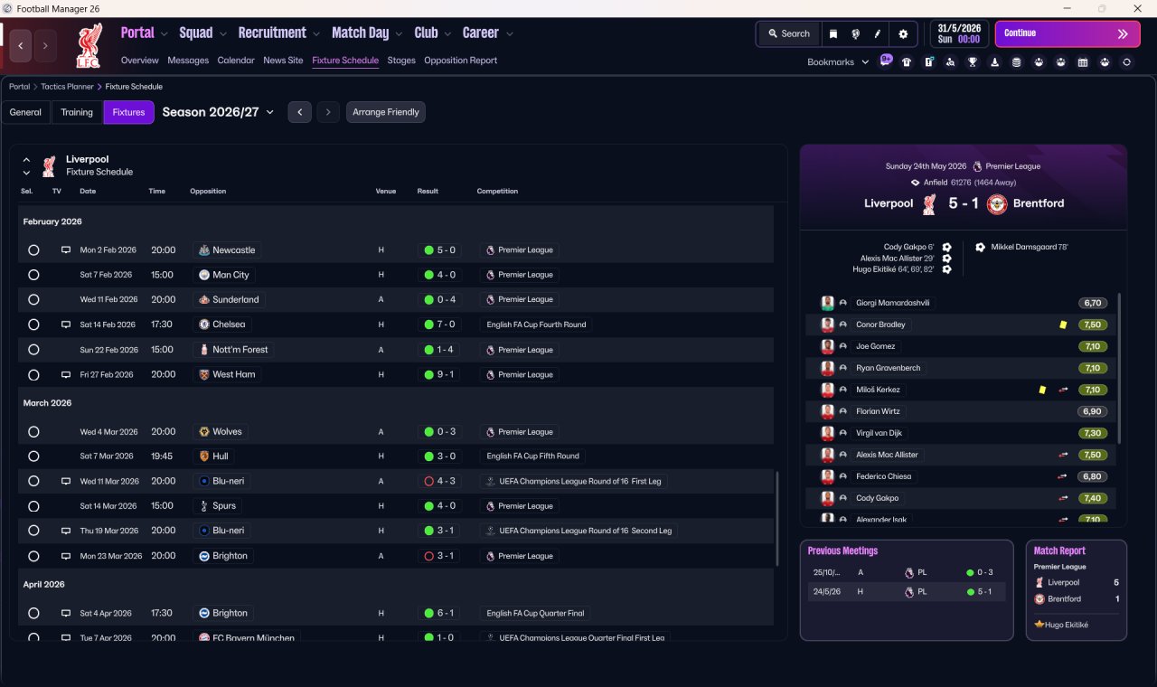Open the bookmark icon next to Search
This screenshot has width=1157, height=687.
[x=833, y=33]
